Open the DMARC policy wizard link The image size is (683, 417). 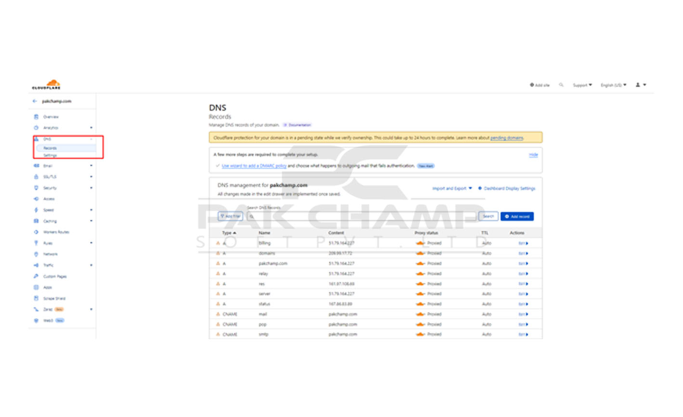pyautogui.click(x=254, y=166)
